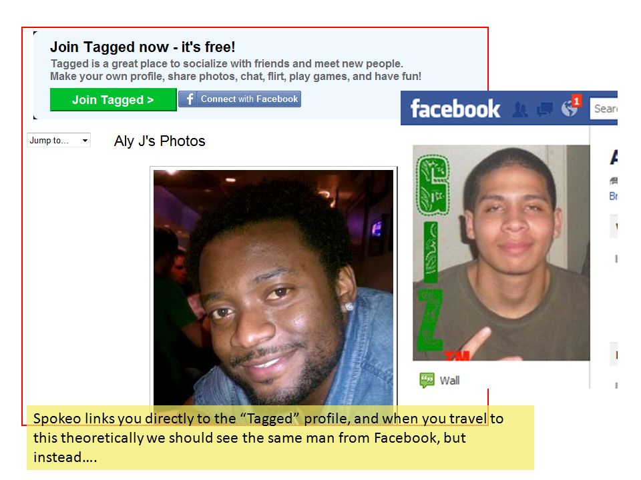641x480 pixels.
Task: Click the green Join Tagged button
Action: [x=114, y=99]
